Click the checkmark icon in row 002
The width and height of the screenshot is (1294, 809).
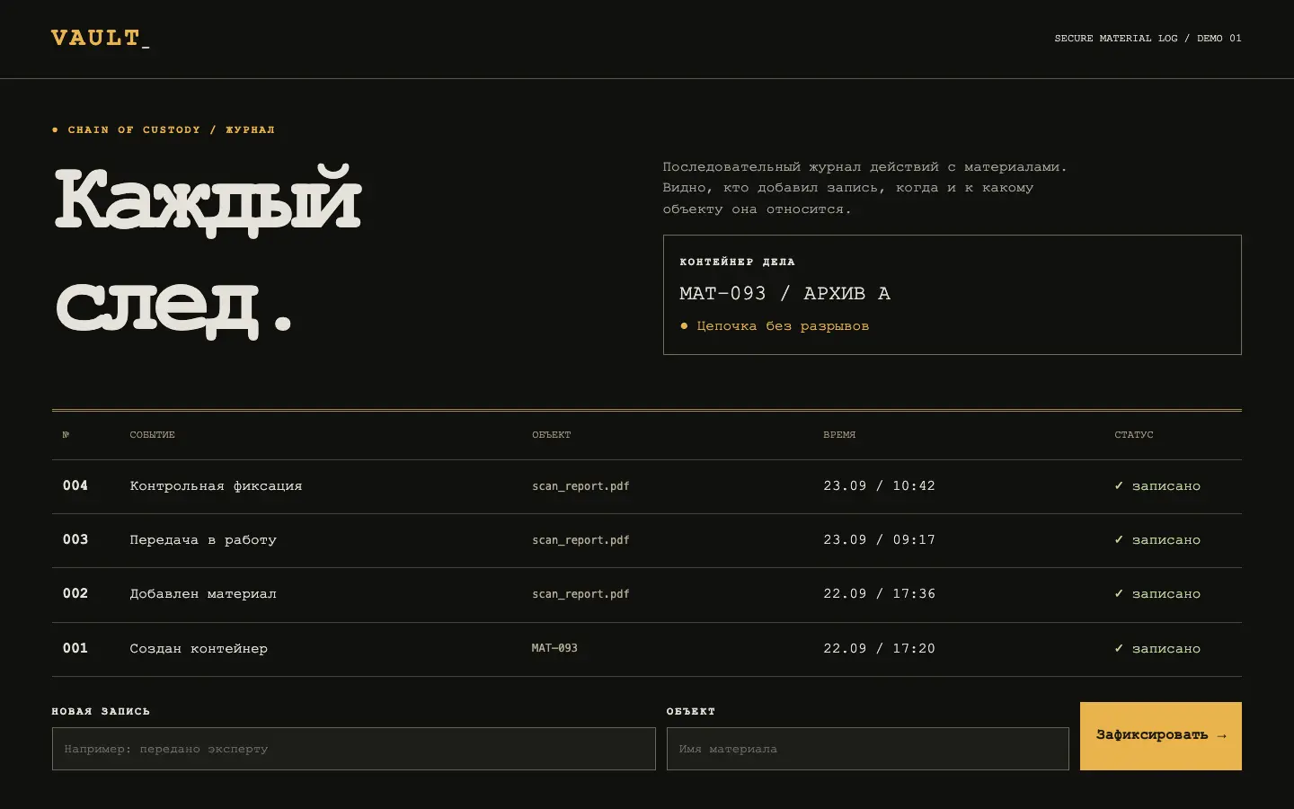click(x=1119, y=593)
